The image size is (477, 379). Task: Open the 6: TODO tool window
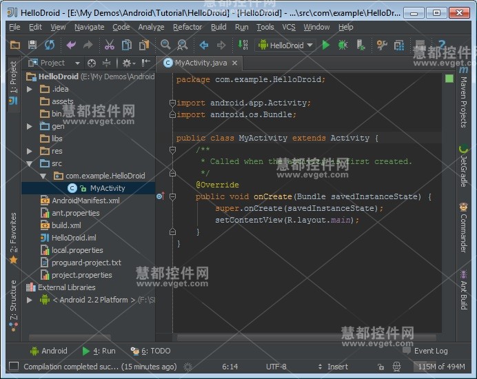(x=150, y=351)
